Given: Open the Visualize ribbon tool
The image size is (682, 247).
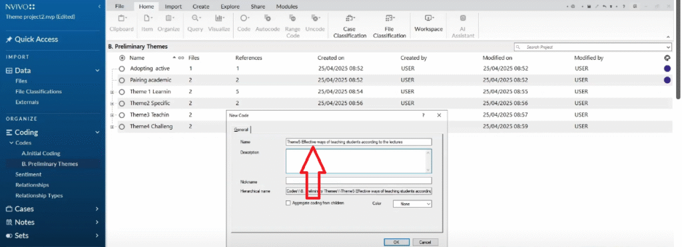Looking at the screenshot, I should point(218,23).
